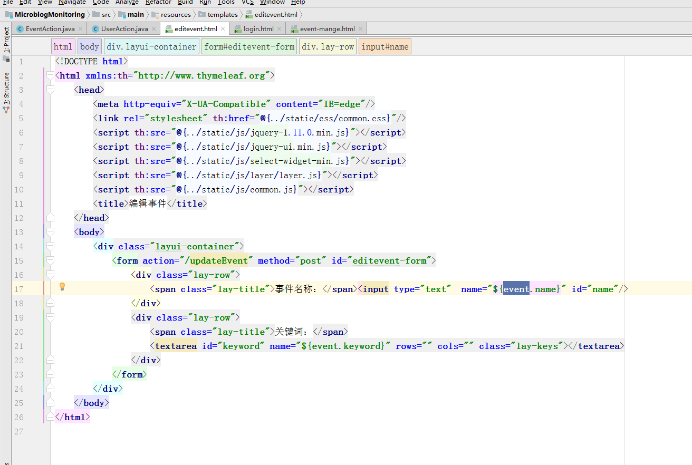Switch to the event-mange.html tab
This screenshot has width=692, height=465.
(x=326, y=29)
